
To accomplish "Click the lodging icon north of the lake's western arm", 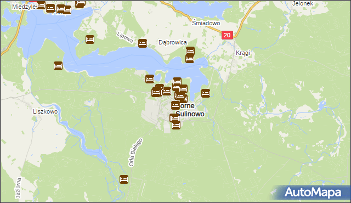I will (x=90, y=40).
